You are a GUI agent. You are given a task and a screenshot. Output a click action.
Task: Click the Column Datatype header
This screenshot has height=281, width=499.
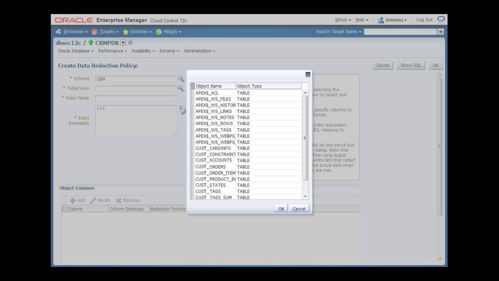(x=128, y=209)
